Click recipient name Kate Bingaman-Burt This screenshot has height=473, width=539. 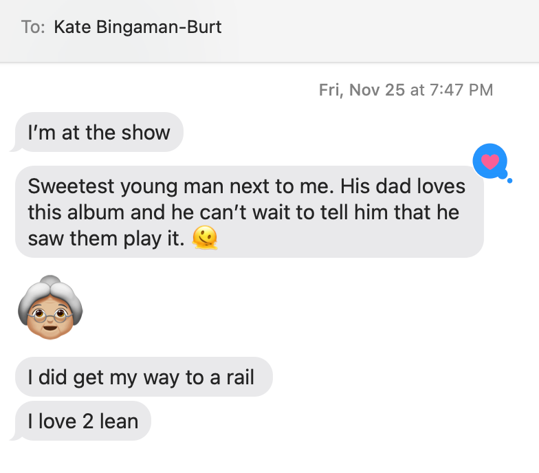(x=137, y=27)
